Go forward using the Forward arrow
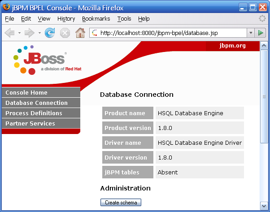The image size is (270, 212). pyautogui.click(x=30, y=33)
